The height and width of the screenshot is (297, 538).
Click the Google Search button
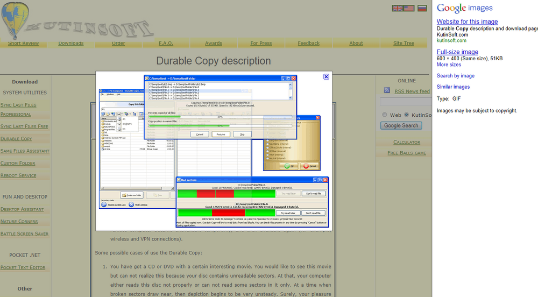(401, 125)
